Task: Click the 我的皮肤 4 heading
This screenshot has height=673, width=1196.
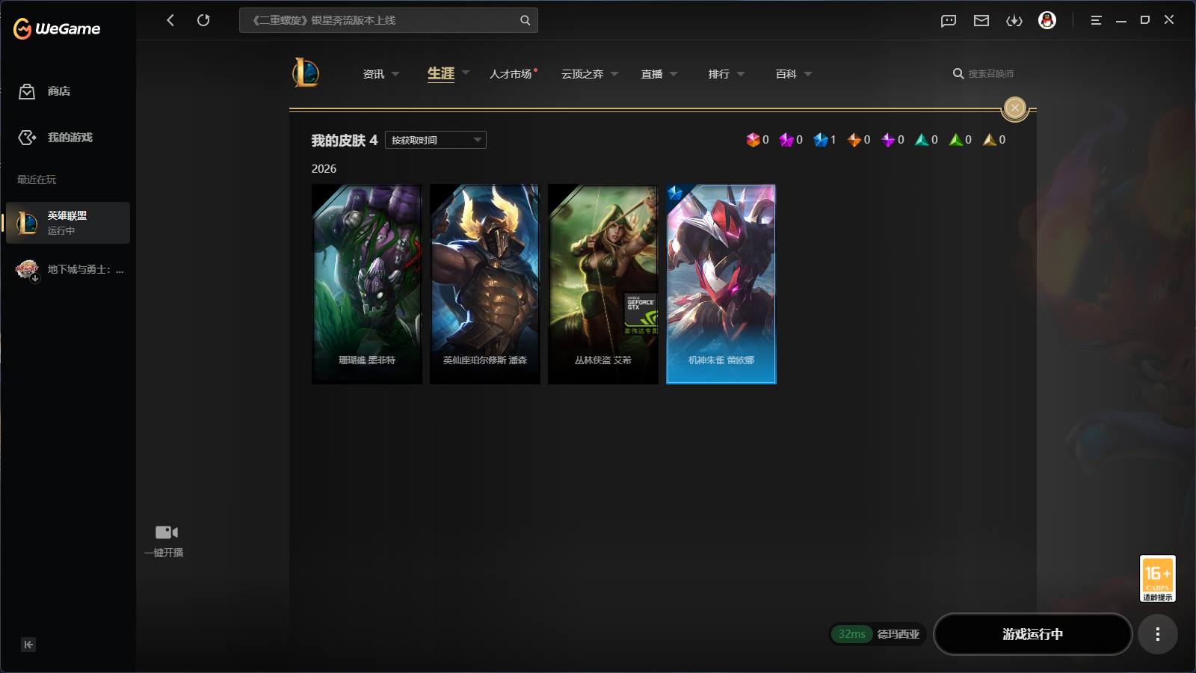Action: click(345, 141)
